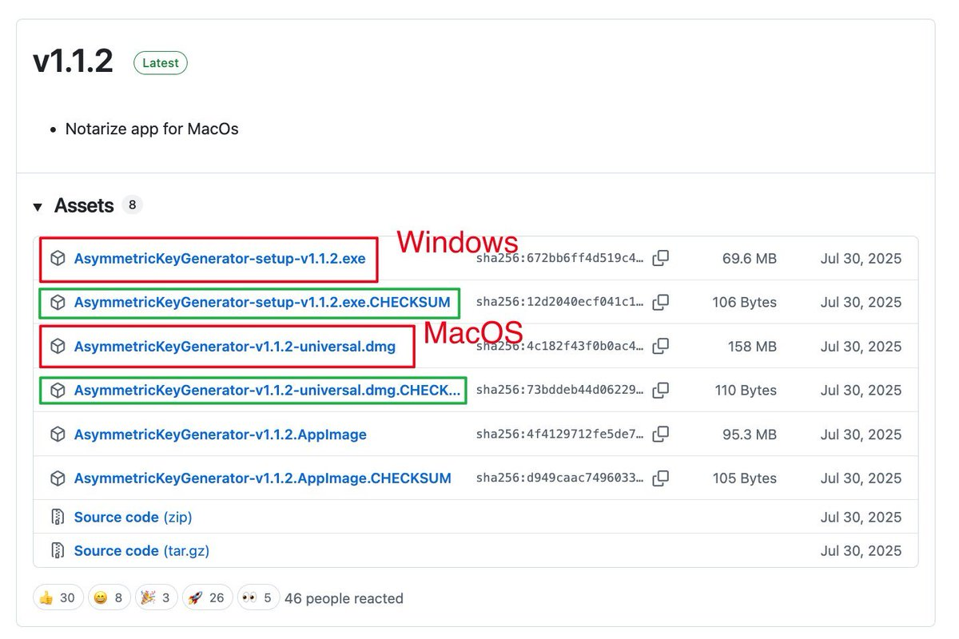Download AsymmetricKeyGenerator-v1.1.2-universal.dmg
This screenshot has width=959, height=639.
click(234, 347)
